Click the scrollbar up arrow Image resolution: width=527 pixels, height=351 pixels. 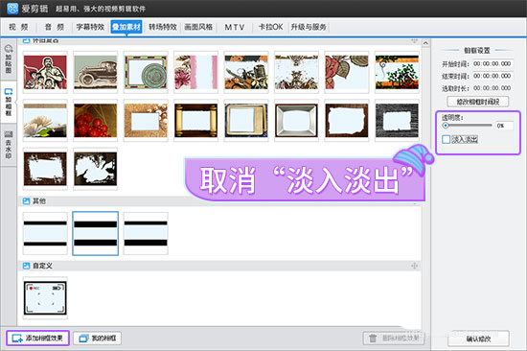pos(425,43)
